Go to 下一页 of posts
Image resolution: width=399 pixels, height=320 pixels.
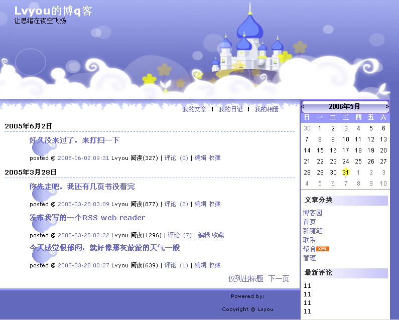point(279,279)
